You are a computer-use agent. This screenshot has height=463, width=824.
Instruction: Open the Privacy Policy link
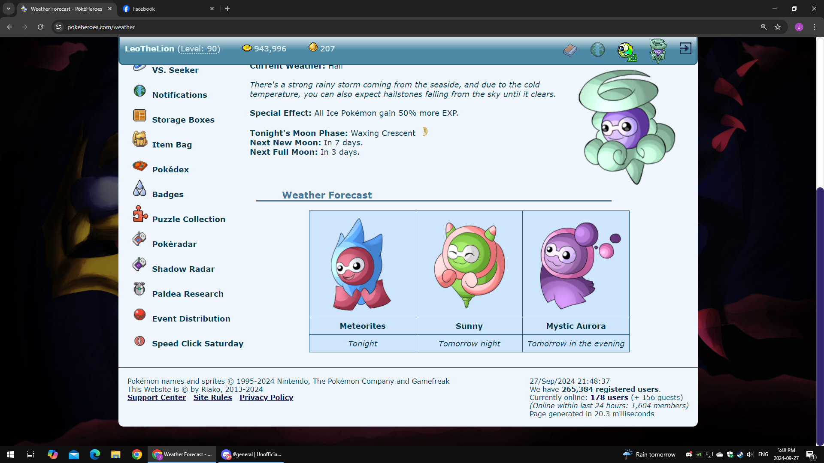coord(267,397)
